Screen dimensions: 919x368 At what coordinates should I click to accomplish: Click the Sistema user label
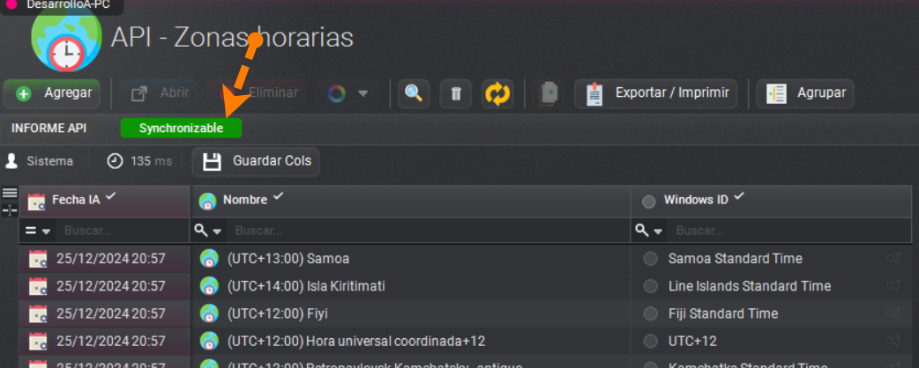coord(40,161)
